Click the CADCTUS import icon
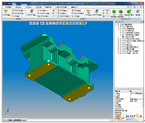145x123 pixels. pos(32,12)
